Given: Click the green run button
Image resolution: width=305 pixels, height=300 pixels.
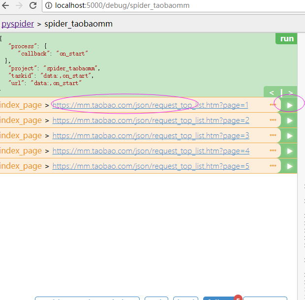Looking at the screenshot, I should pos(286,38).
